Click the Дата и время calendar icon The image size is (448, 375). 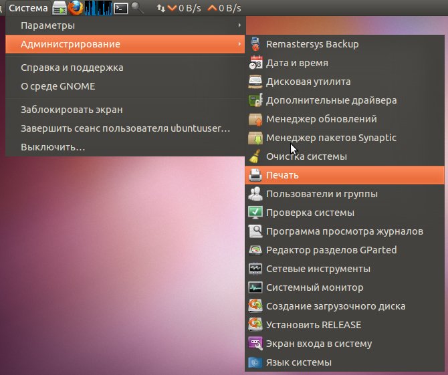[255, 63]
